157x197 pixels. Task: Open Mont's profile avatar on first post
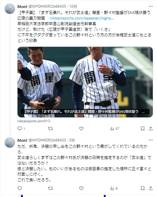click(10, 9)
